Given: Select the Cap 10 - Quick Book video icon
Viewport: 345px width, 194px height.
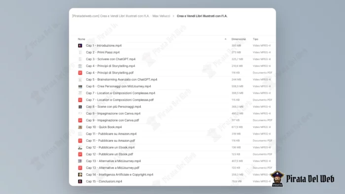Looking at the screenshot, I should coord(80,127).
